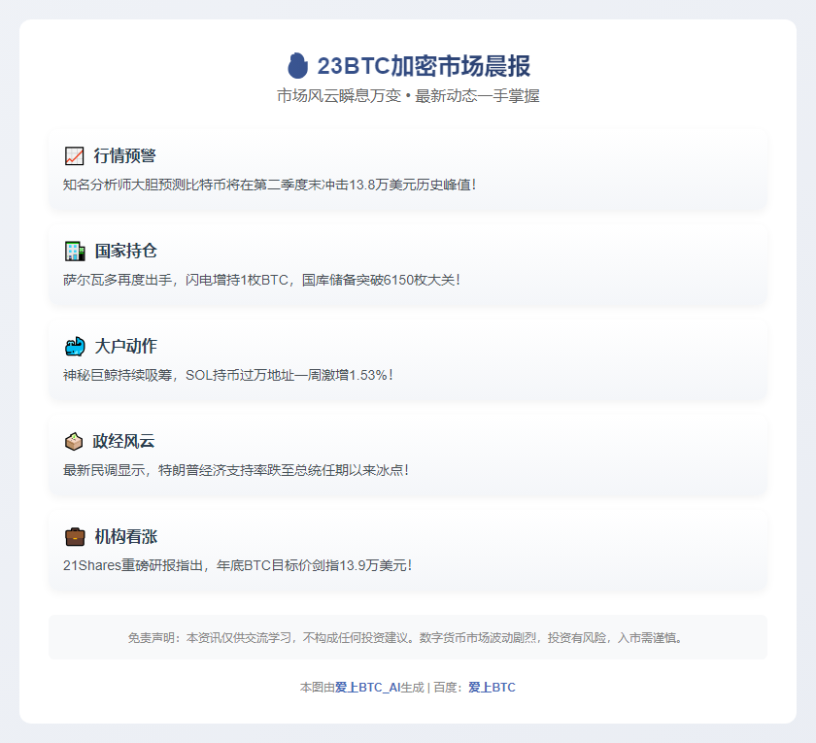Click the text about SOL持币过万地址
Screen dimensions: 816x743
coord(228,375)
